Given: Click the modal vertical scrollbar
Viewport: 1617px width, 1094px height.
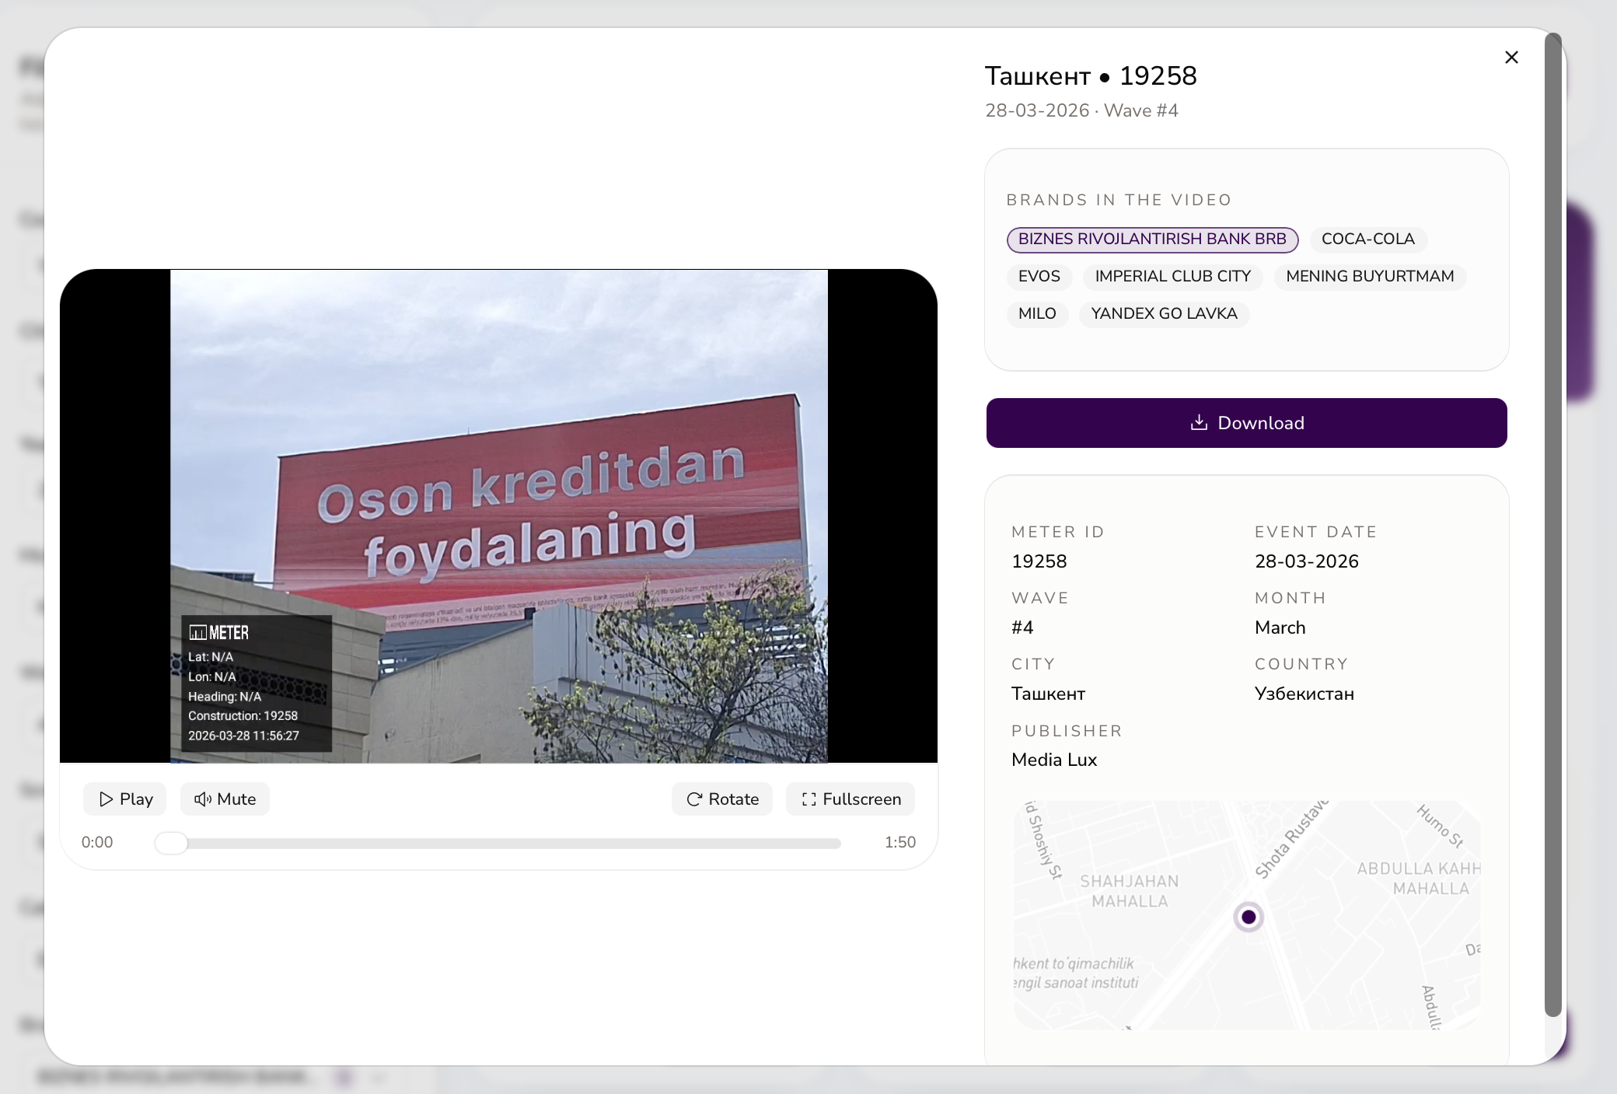Looking at the screenshot, I should click(x=1552, y=525).
